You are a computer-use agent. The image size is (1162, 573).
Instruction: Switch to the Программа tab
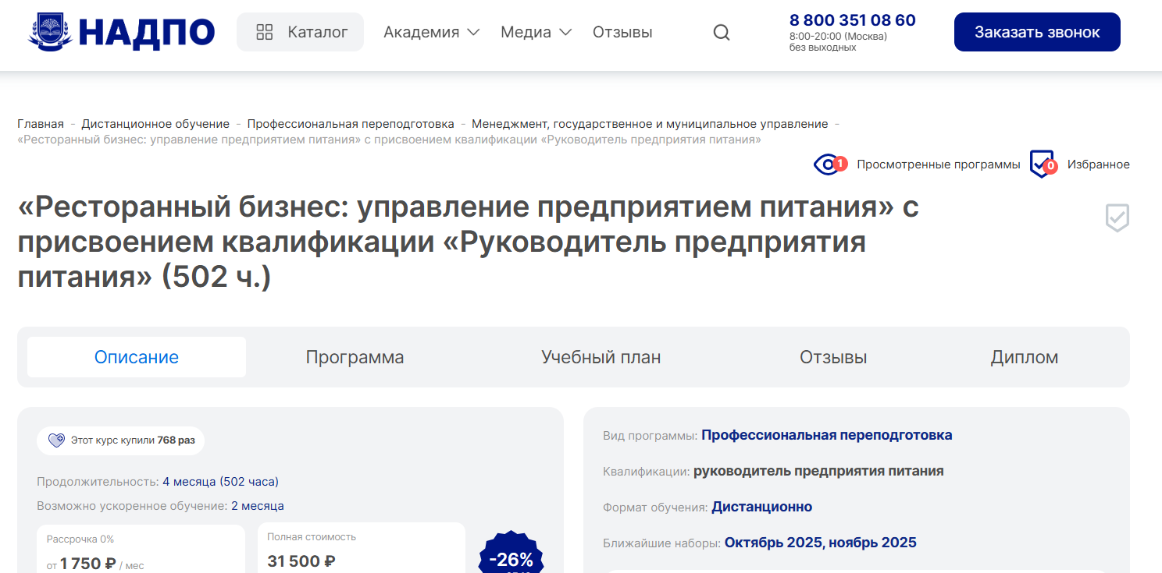pyautogui.click(x=355, y=357)
